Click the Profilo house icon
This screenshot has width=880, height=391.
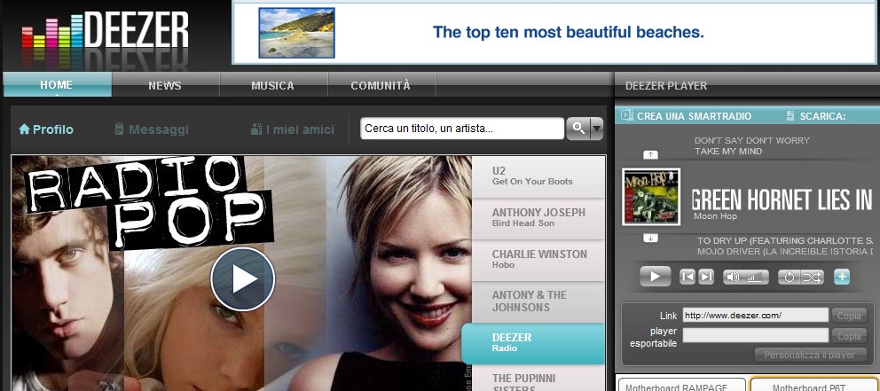click(x=24, y=129)
